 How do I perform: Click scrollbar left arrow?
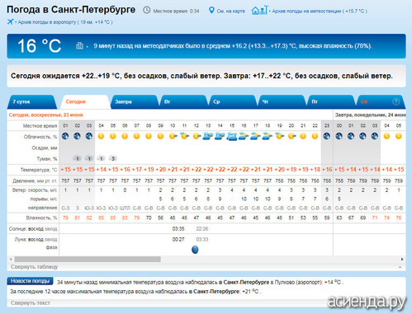click(11, 259)
